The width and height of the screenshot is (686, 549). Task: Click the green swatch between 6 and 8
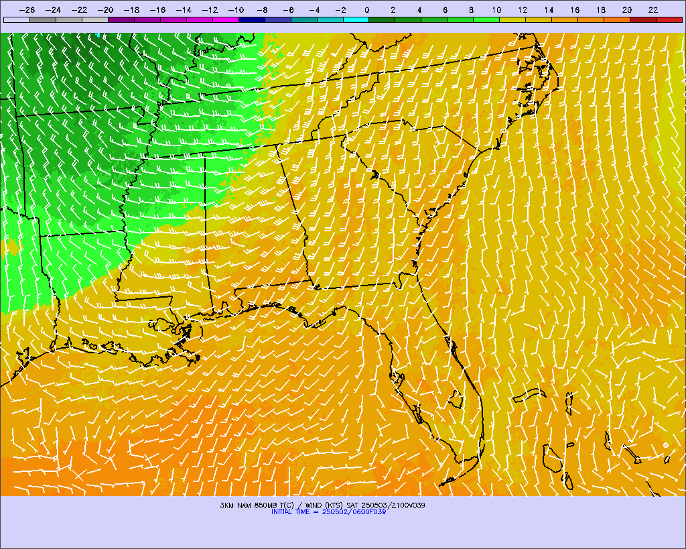(x=461, y=19)
